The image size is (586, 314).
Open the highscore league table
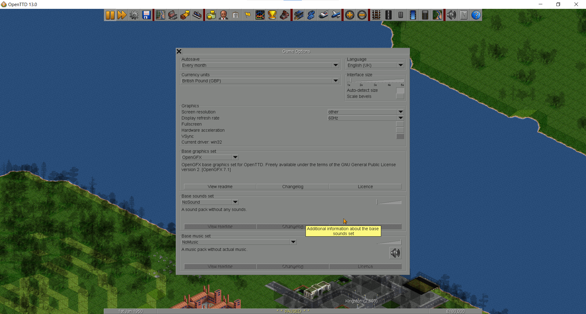click(x=272, y=15)
